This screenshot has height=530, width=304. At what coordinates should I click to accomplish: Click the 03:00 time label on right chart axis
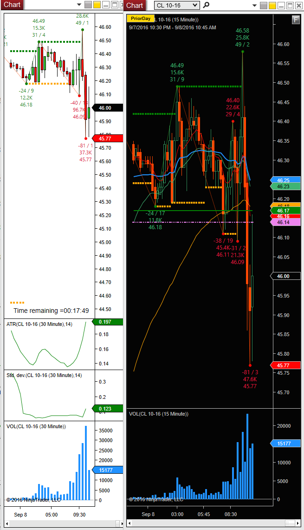tap(177, 514)
